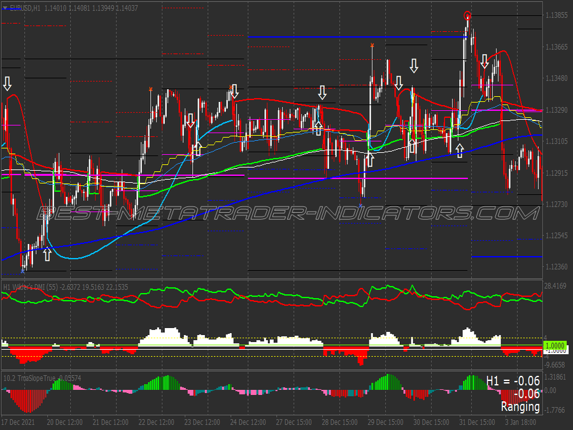This screenshot has width=573, height=430.
Task: Click the 3 Jan 18:00 time axis label
Action: [521, 422]
